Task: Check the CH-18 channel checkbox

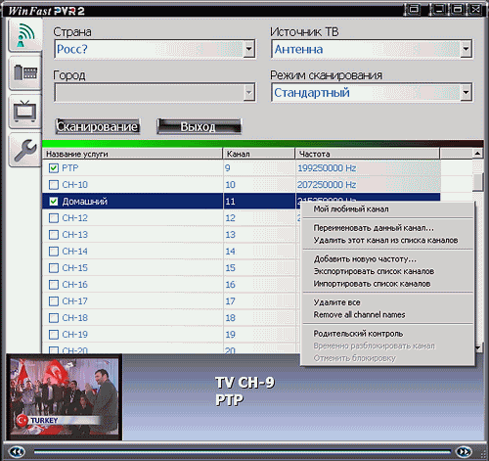Action: 54,318
